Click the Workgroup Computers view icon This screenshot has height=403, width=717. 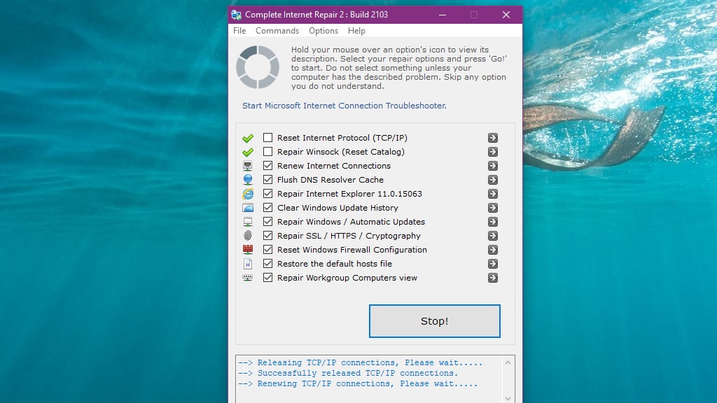coord(249,278)
